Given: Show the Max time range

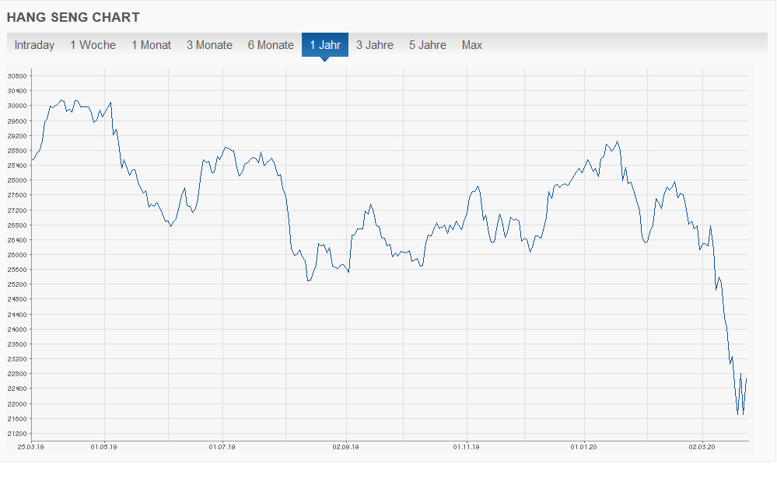Looking at the screenshot, I should pos(472,45).
